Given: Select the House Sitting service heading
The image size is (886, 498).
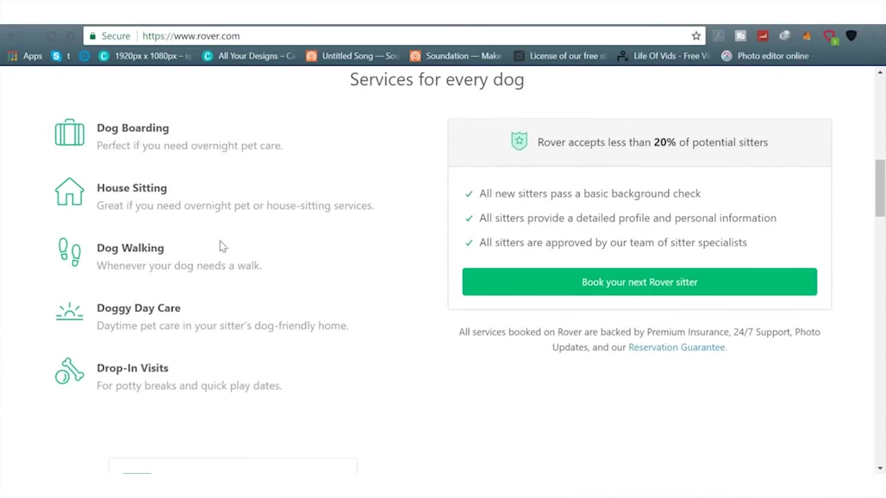Looking at the screenshot, I should click(x=132, y=188).
